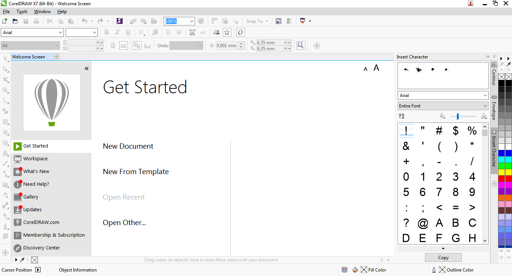The width and height of the screenshot is (512, 276).
Task: Switch page to Portrait orientation
Action: pyautogui.click(x=113, y=46)
